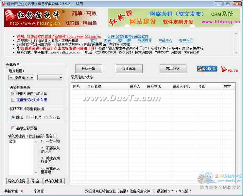Viewport: 243px width, 196px height.
Task: Minimize the window from the title bar
Action: click(218, 4)
